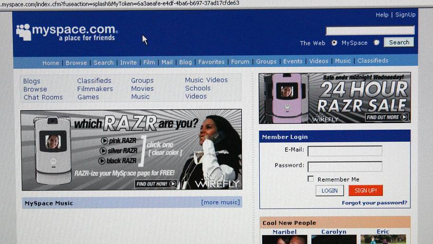433x244 pixels.
Task: Open Events in the navigation bar
Action: point(293,61)
